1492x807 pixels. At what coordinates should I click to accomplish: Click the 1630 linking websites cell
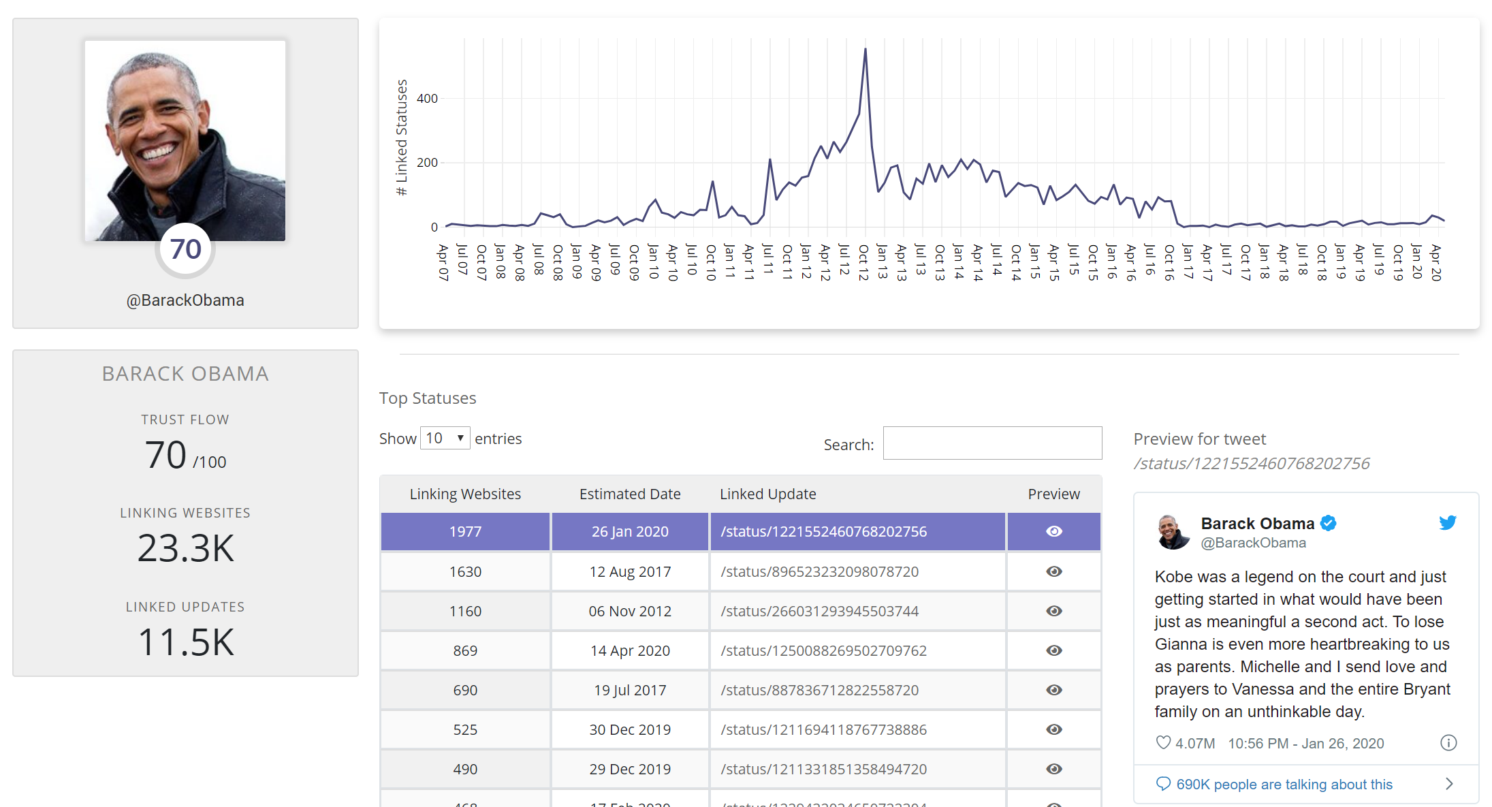click(465, 571)
